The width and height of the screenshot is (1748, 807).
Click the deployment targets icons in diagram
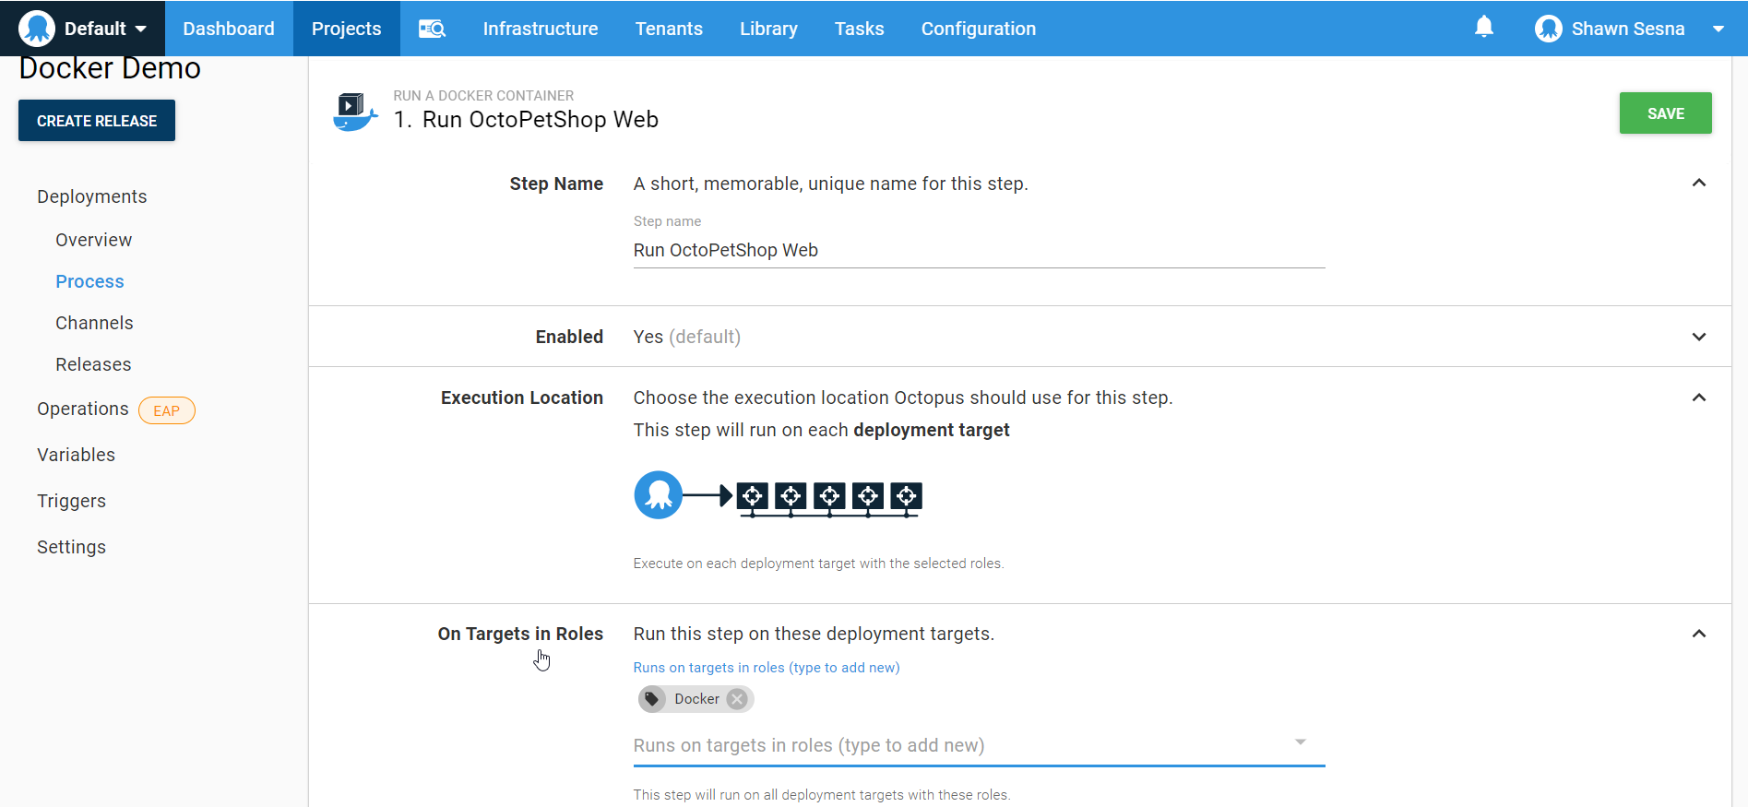pos(829,497)
